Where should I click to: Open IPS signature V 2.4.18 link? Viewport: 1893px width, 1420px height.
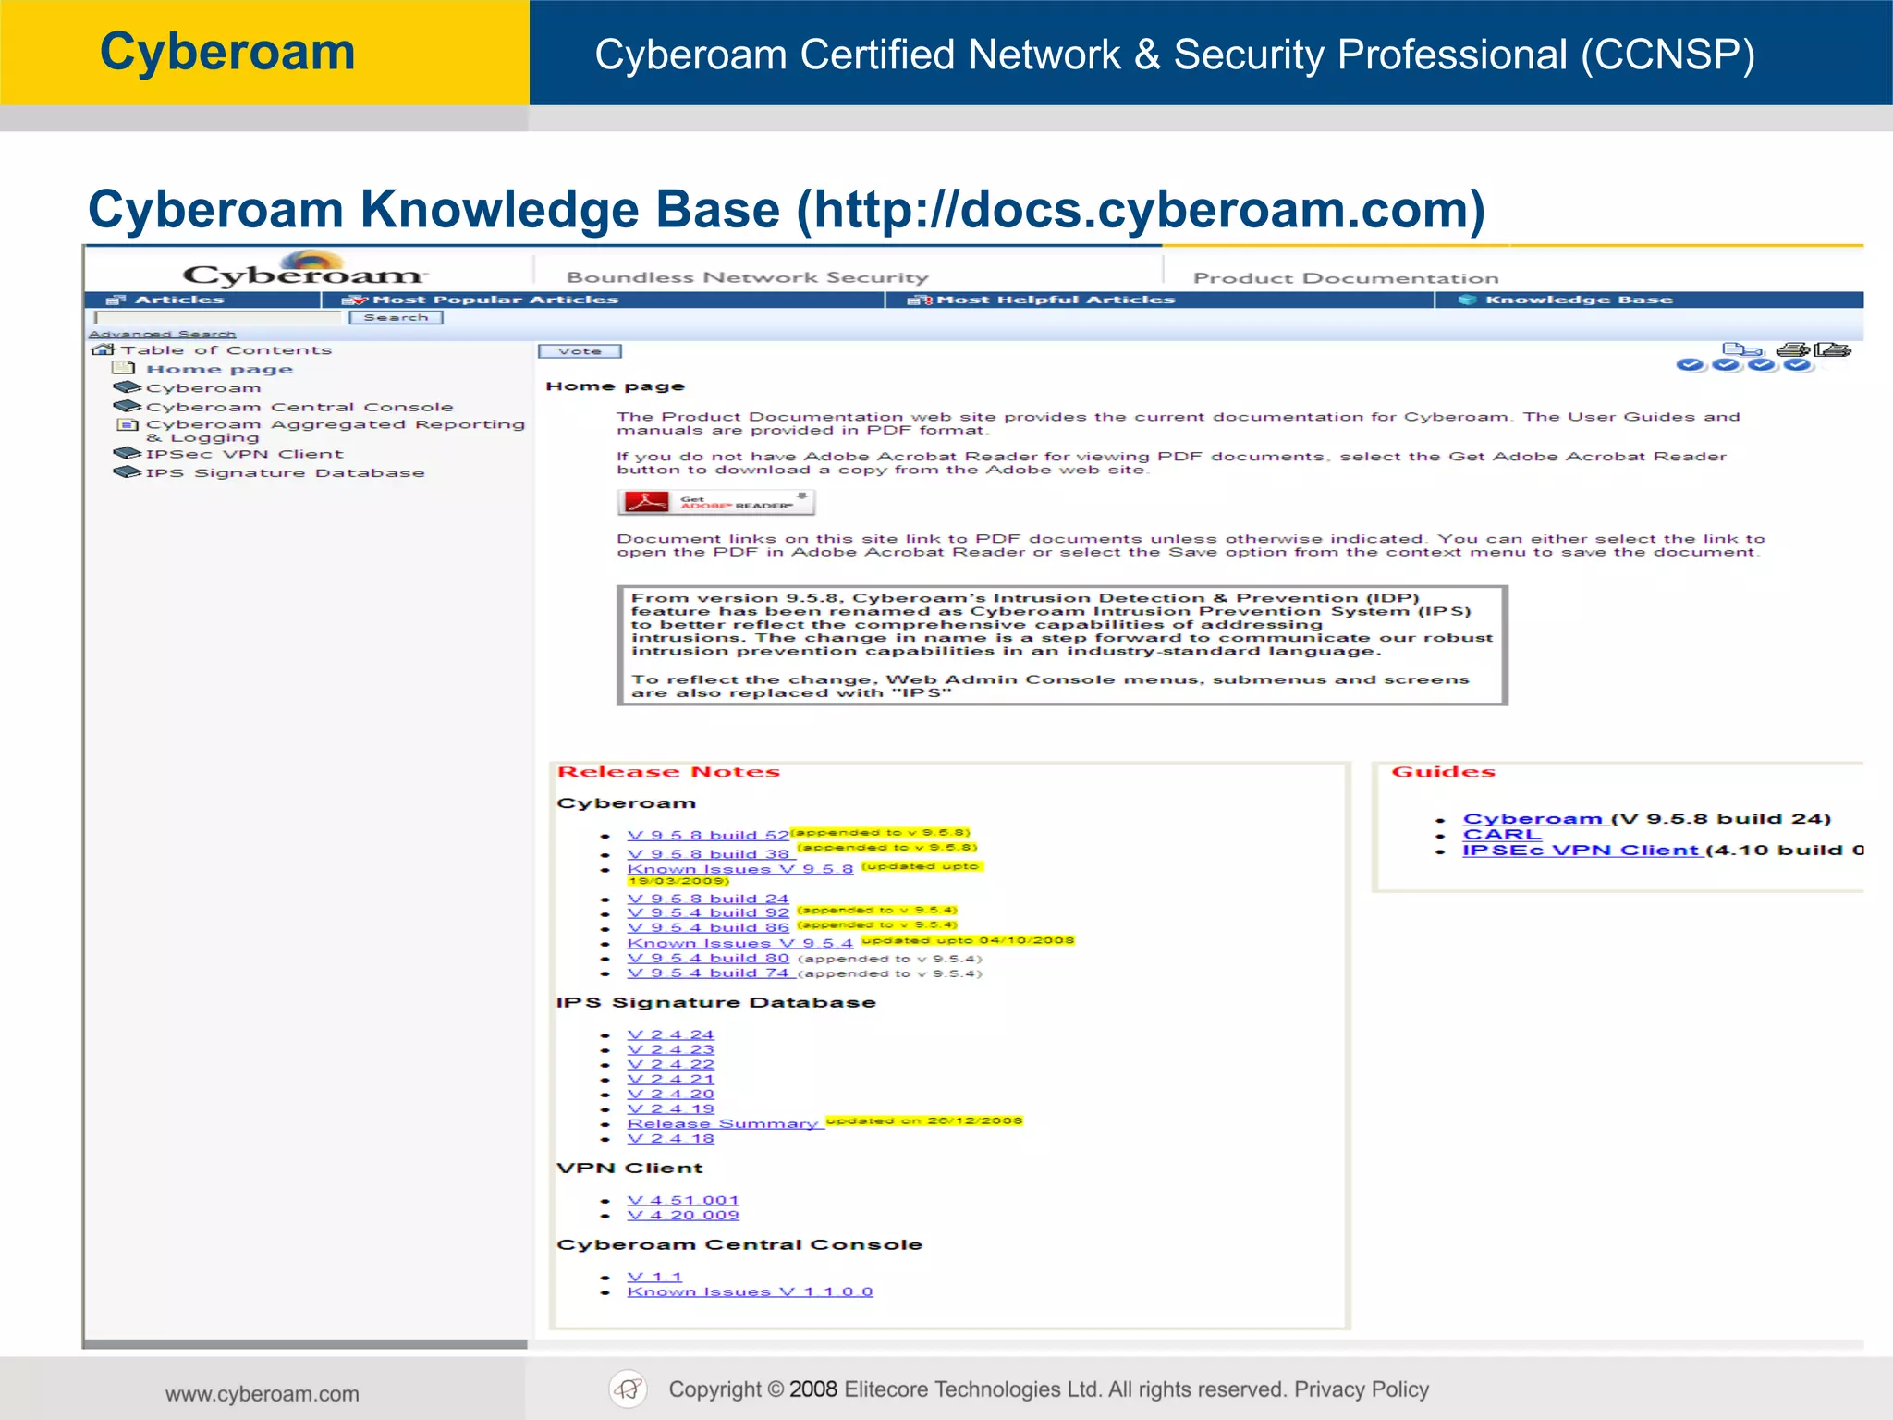coord(671,1138)
